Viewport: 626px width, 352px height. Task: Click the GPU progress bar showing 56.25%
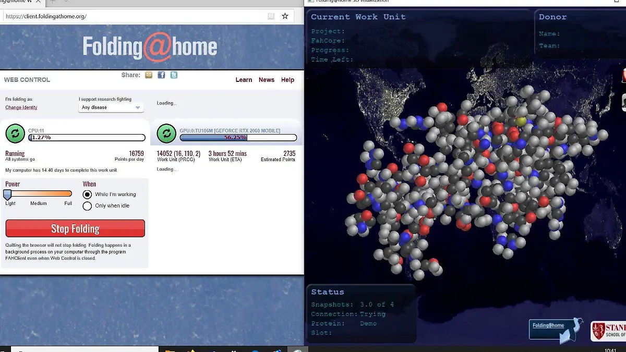pyautogui.click(x=238, y=138)
